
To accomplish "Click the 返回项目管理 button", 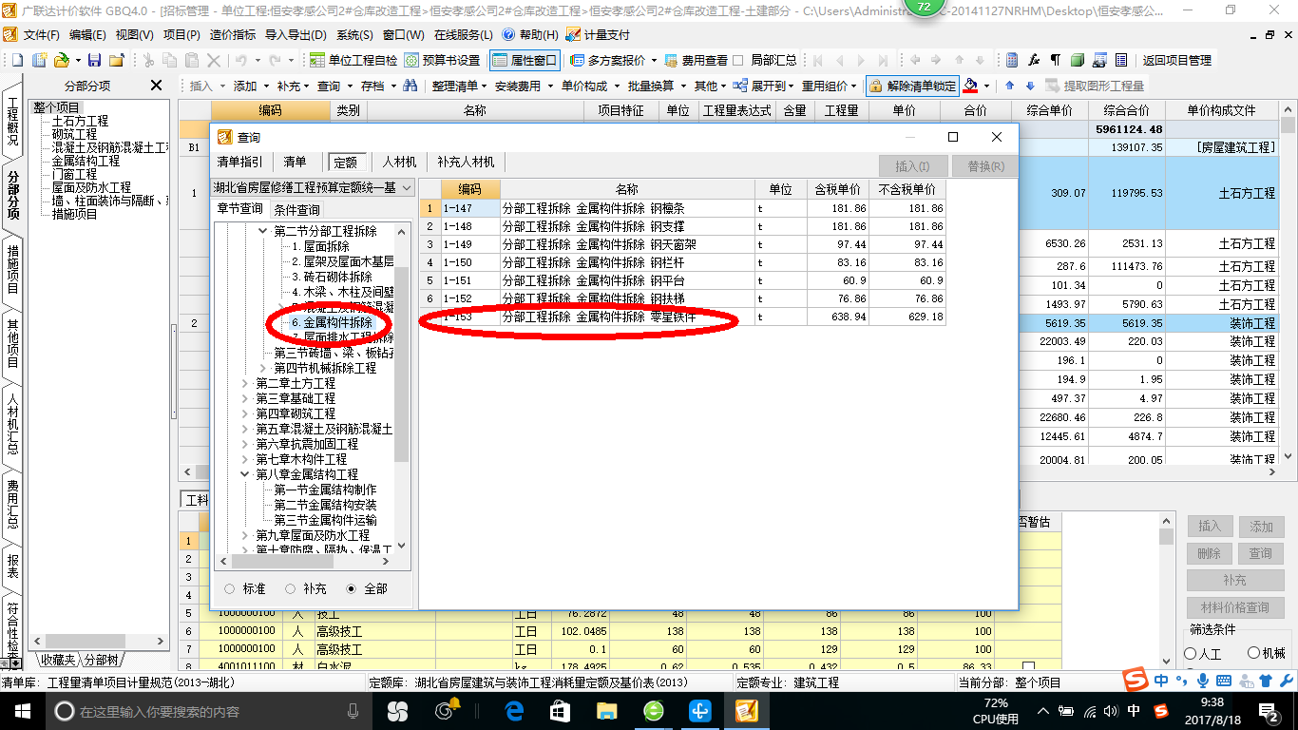I will [x=1177, y=60].
